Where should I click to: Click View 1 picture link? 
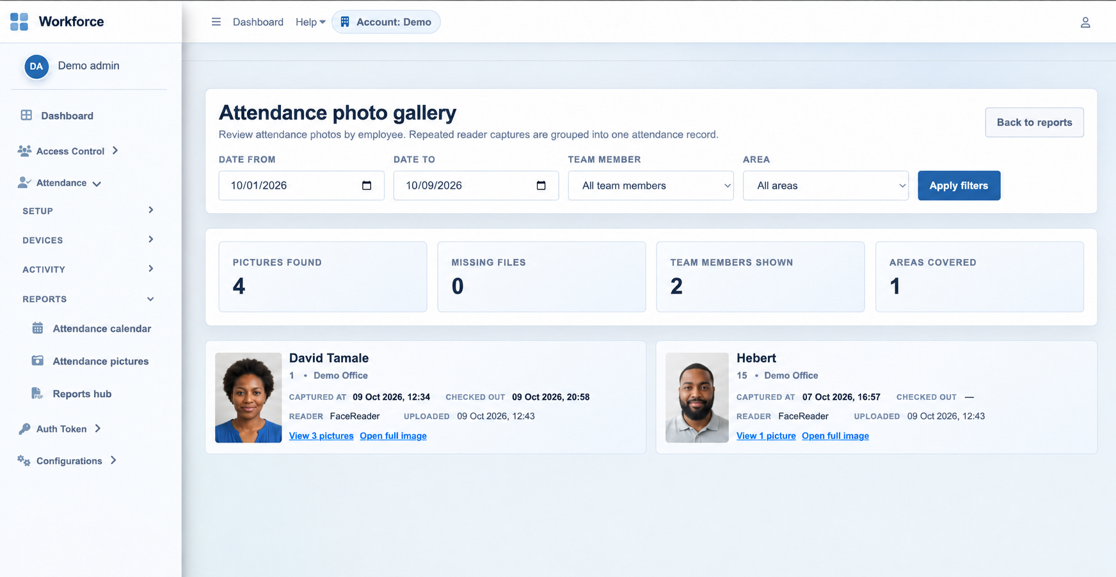[x=766, y=436]
